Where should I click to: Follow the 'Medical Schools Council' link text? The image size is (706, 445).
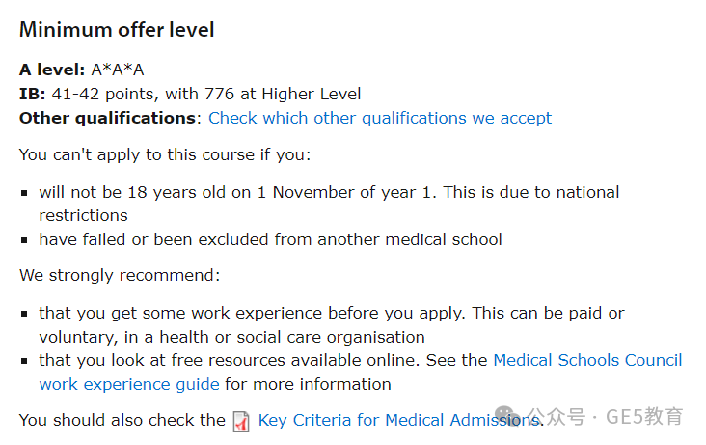click(x=587, y=360)
